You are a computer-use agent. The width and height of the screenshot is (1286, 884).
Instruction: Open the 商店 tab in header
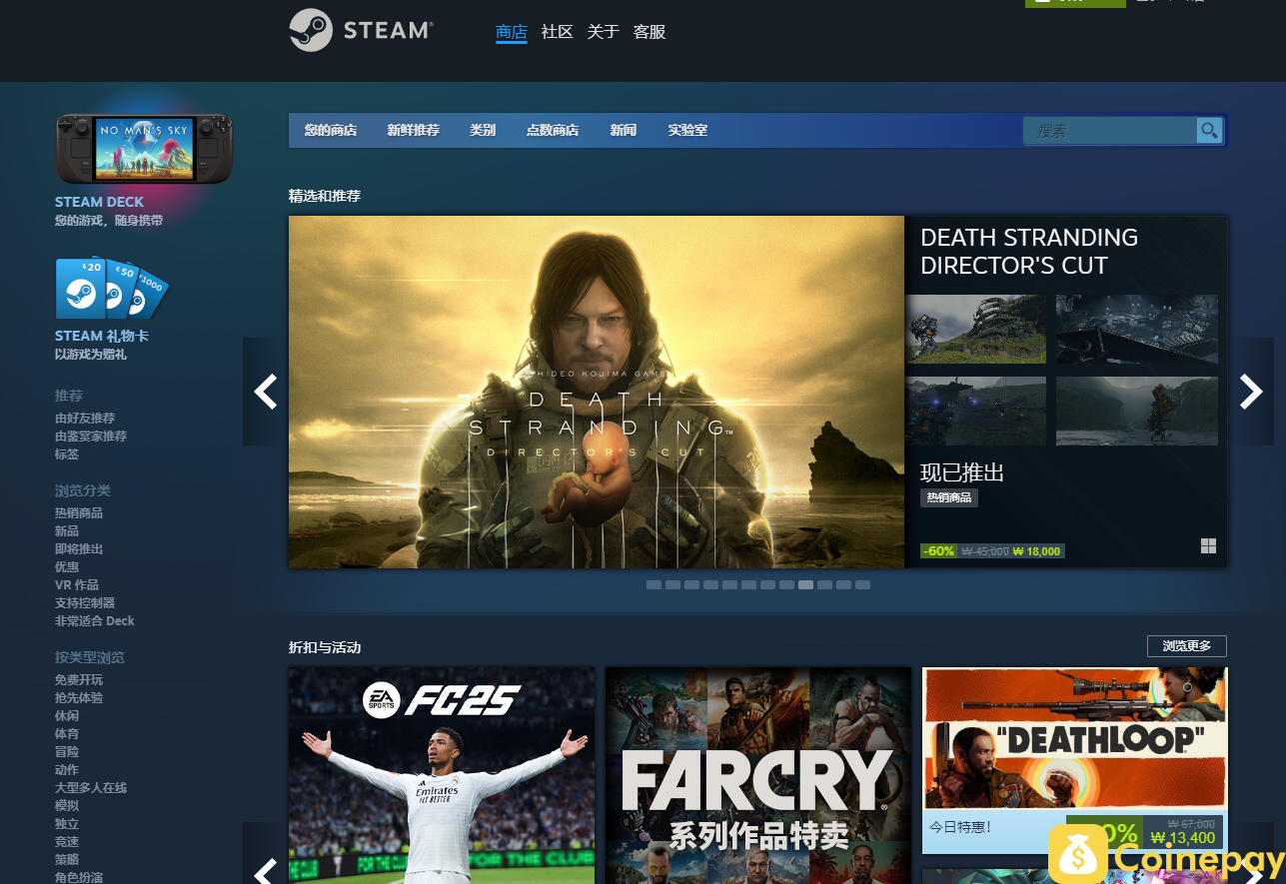pyautogui.click(x=512, y=32)
